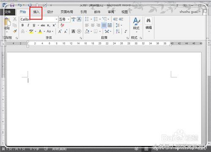211x152 pixels.
Task: Click the Grow Font icon
Action: click(60, 31)
